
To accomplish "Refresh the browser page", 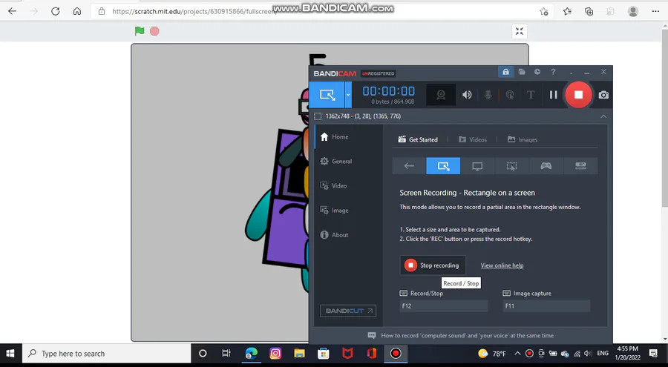I will click(x=56, y=12).
